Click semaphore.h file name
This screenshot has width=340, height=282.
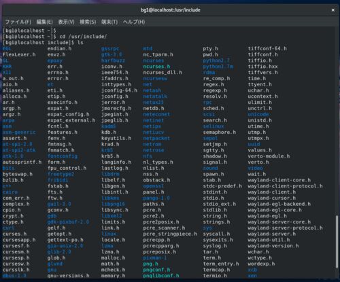220,133
